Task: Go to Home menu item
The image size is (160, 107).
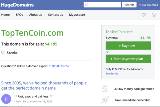Action: point(5,15)
